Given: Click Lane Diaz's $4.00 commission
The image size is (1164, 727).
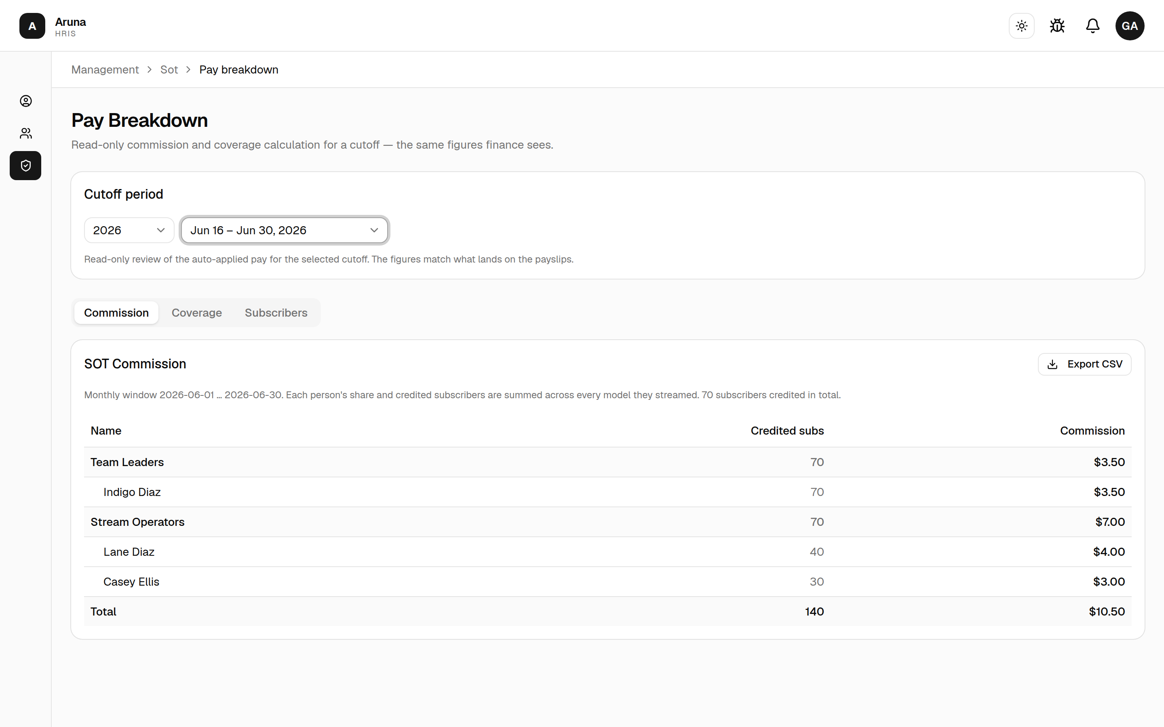Looking at the screenshot, I should (x=1109, y=551).
